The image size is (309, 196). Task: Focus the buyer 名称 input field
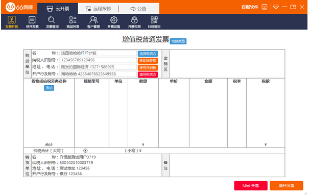[x=98, y=53]
